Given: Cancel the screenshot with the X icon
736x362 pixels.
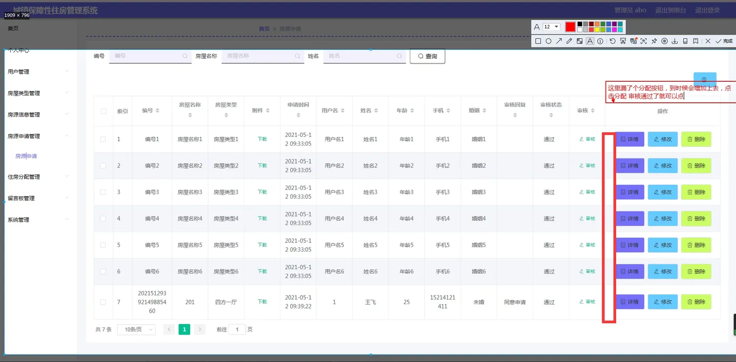Looking at the screenshot, I should coord(708,41).
